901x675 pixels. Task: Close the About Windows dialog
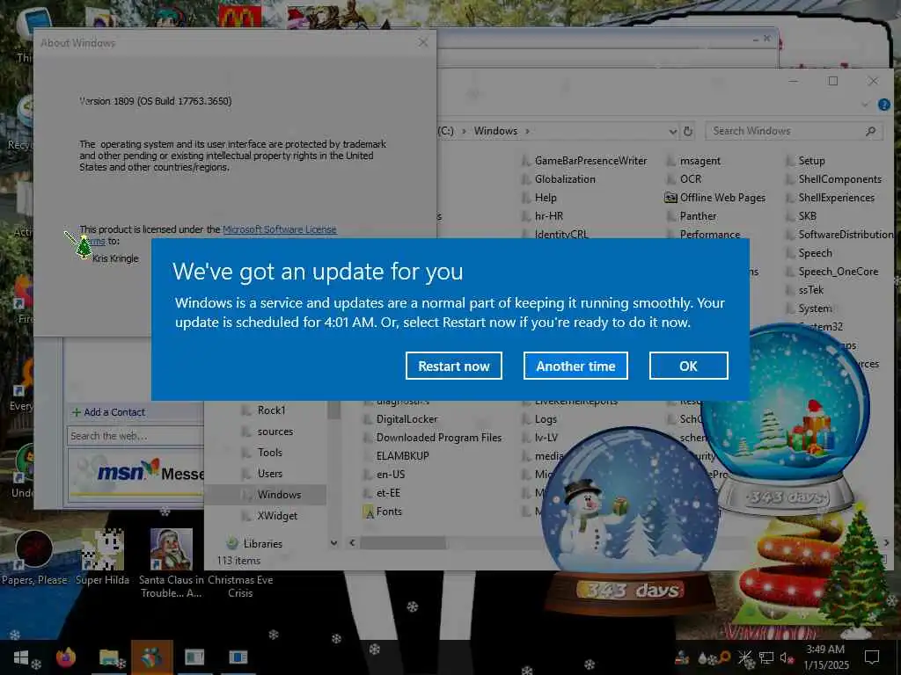pos(423,42)
